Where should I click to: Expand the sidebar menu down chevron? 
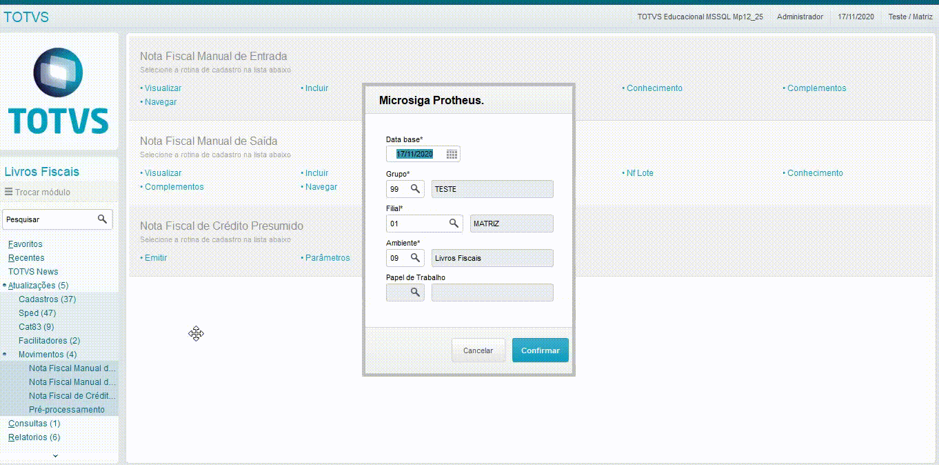pos(56,455)
